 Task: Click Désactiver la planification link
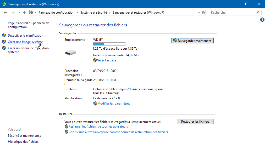pos(25,36)
